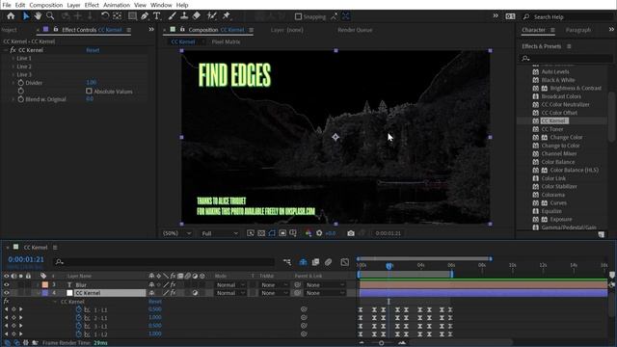Viewport: 617px width, 347px height.
Task: Select Curves effect in Effects & Presets
Action: pyautogui.click(x=558, y=203)
